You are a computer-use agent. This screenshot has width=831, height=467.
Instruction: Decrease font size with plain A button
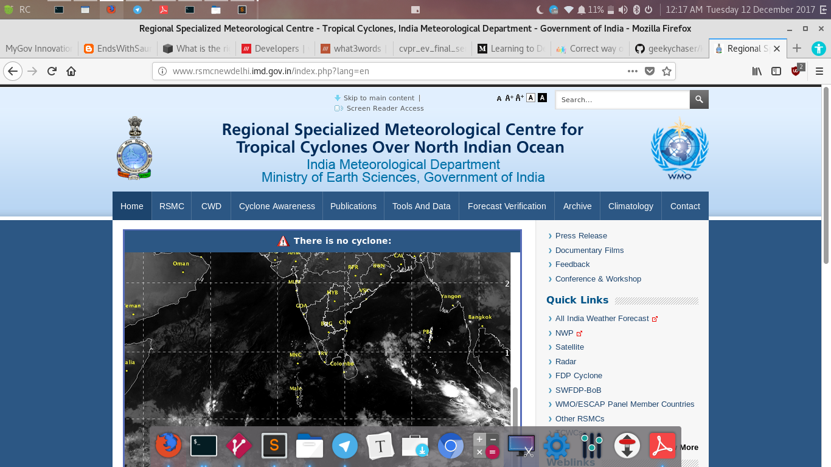pyautogui.click(x=499, y=99)
